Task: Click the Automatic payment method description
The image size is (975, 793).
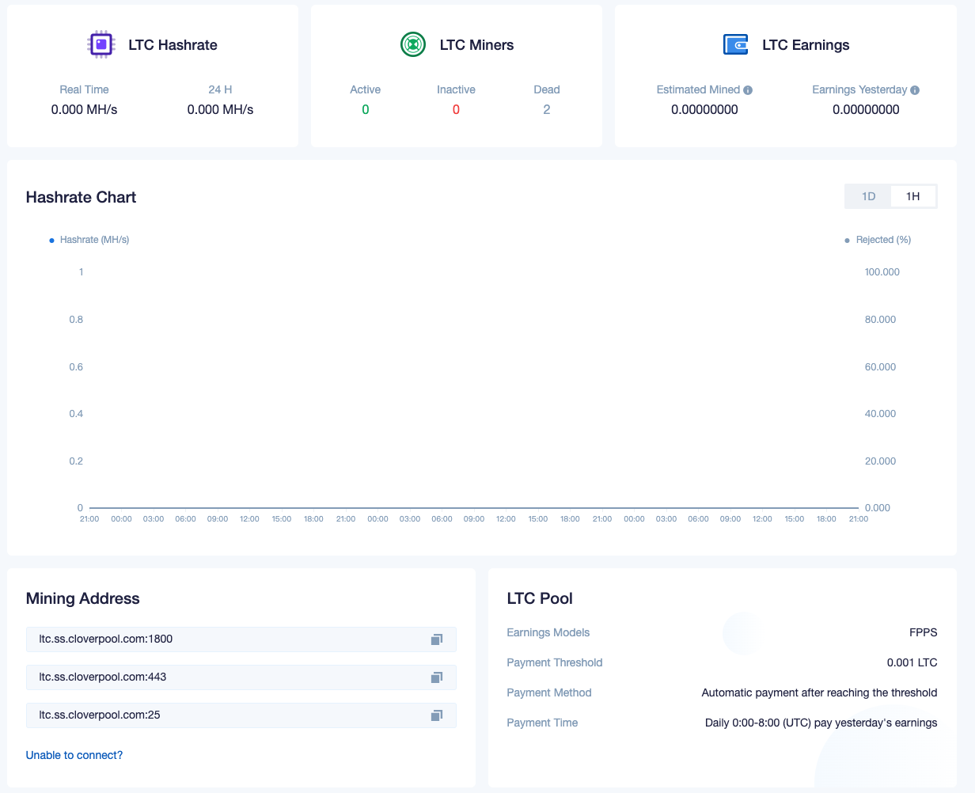Action: point(820,692)
